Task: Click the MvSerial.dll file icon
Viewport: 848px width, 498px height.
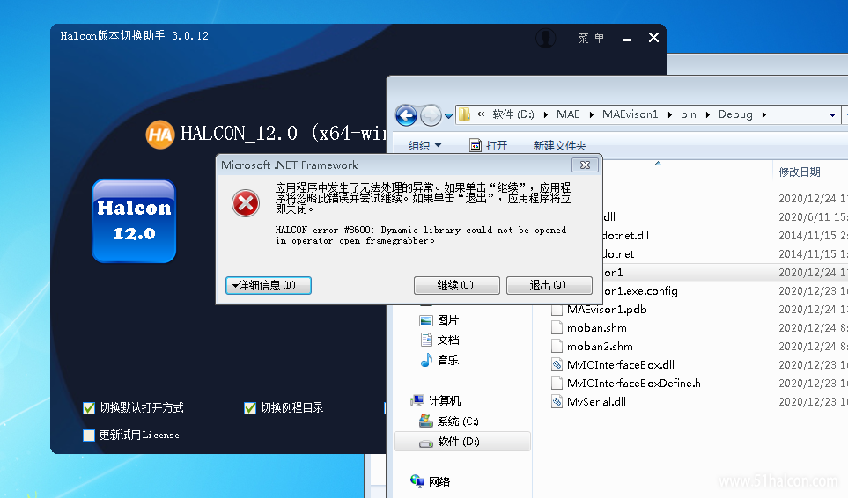Action: tap(557, 401)
